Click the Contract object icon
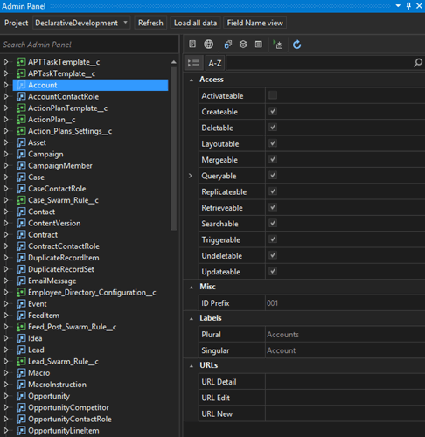425x437 pixels. point(21,234)
